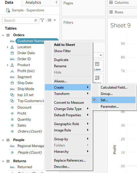Open the Transform submenu
This screenshot has height=173, width=137.
pos(68,94)
